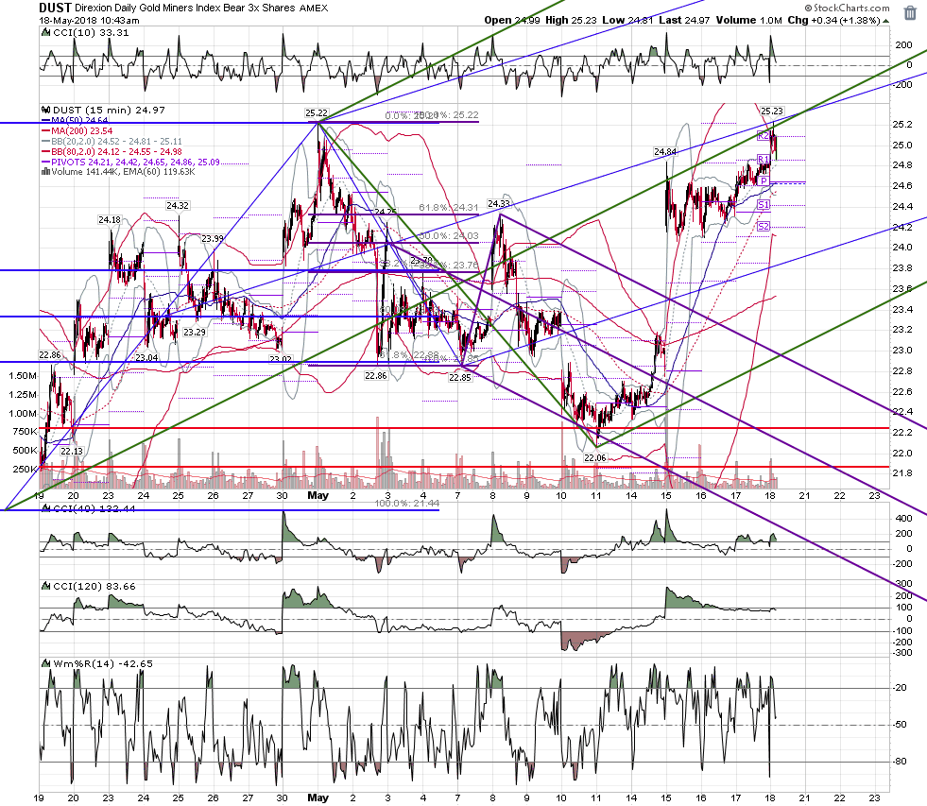Screen dimensions: 927x806
Task: Click the 24.33 price label
Action: pyautogui.click(x=498, y=203)
